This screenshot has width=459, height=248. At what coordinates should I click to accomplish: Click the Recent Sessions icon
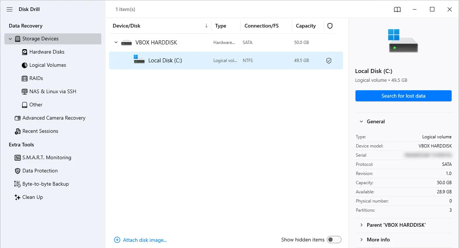[17, 131]
